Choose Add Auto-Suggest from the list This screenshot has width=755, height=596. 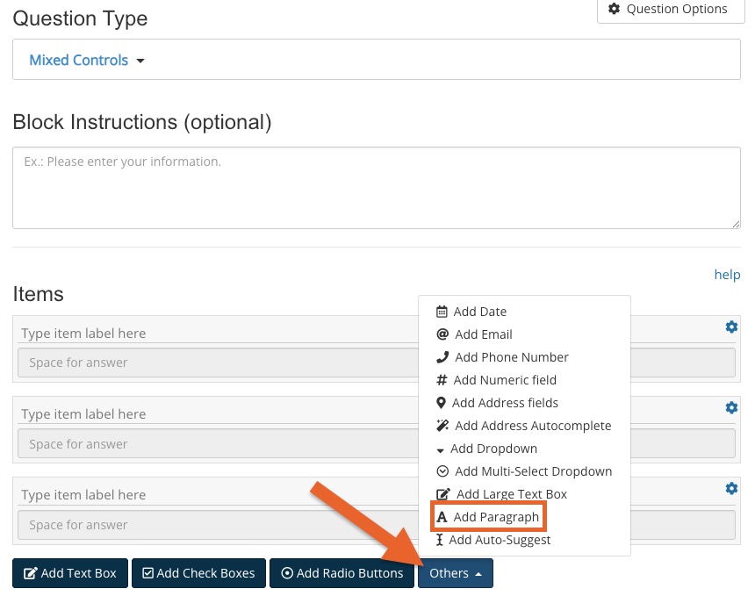click(x=493, y=540)
